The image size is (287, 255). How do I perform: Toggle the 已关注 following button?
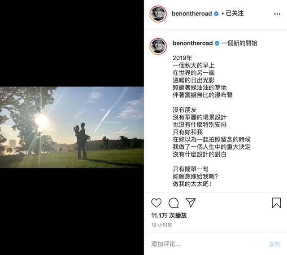click(x=235, y=13)
